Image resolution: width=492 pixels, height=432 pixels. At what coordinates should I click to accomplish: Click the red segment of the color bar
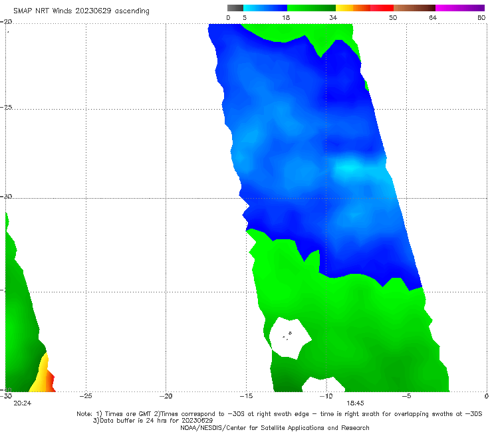(382, 8)
